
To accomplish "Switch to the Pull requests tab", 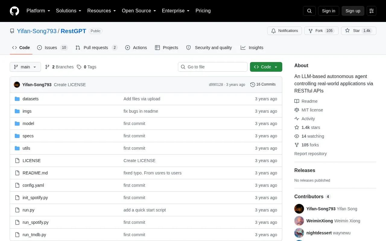I will coord(96,48).
